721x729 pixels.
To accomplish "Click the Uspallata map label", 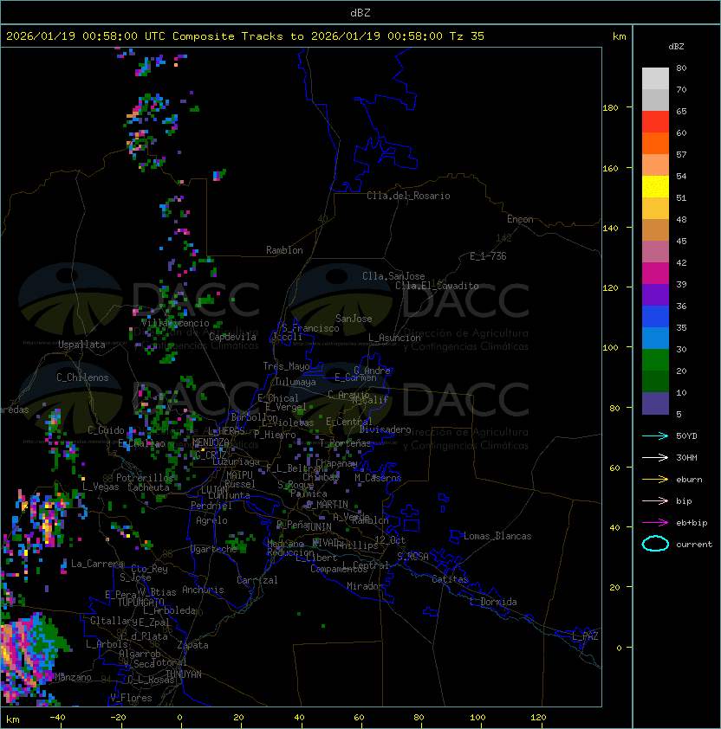I will click(x=81, y=345).
